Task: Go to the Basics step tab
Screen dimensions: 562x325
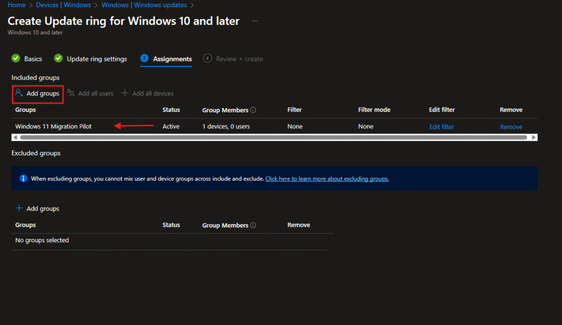Action: click(x=33, y=59)
